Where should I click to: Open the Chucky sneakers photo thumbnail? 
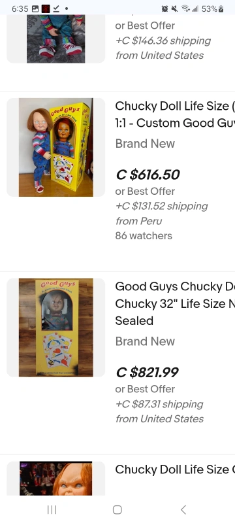point(56,39)
